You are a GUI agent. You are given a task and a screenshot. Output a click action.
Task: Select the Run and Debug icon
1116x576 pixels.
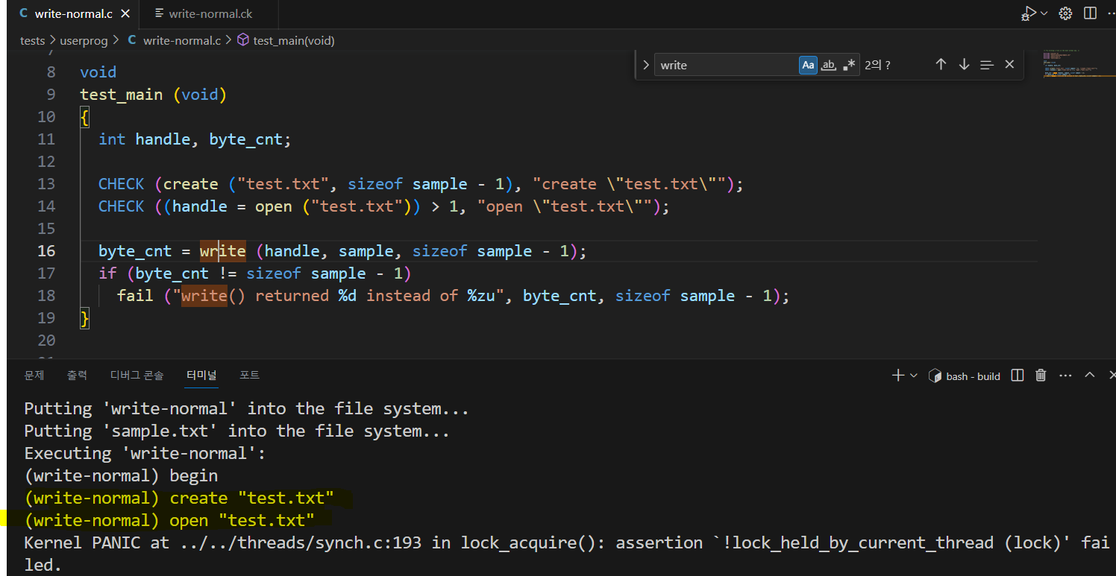[1029, 13]
